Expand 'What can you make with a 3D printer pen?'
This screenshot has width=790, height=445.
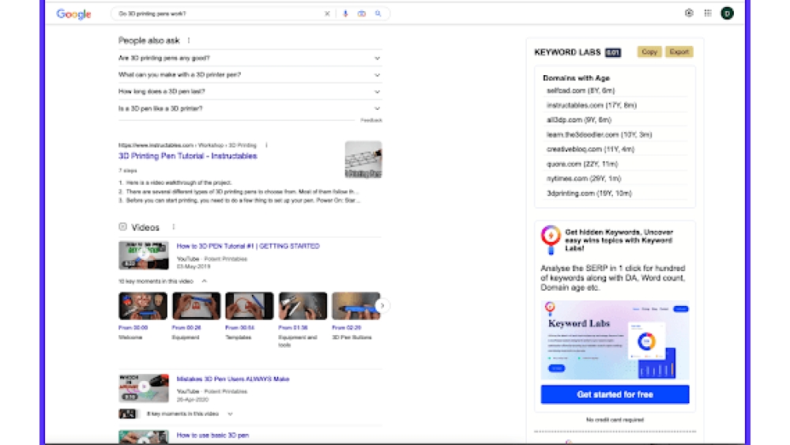[250, 74]
